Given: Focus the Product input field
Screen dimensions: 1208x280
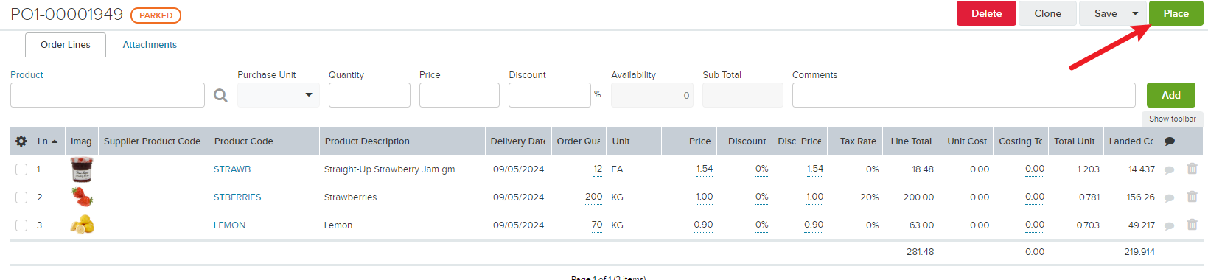Looking at the screenshot, I should click(108, 95).
